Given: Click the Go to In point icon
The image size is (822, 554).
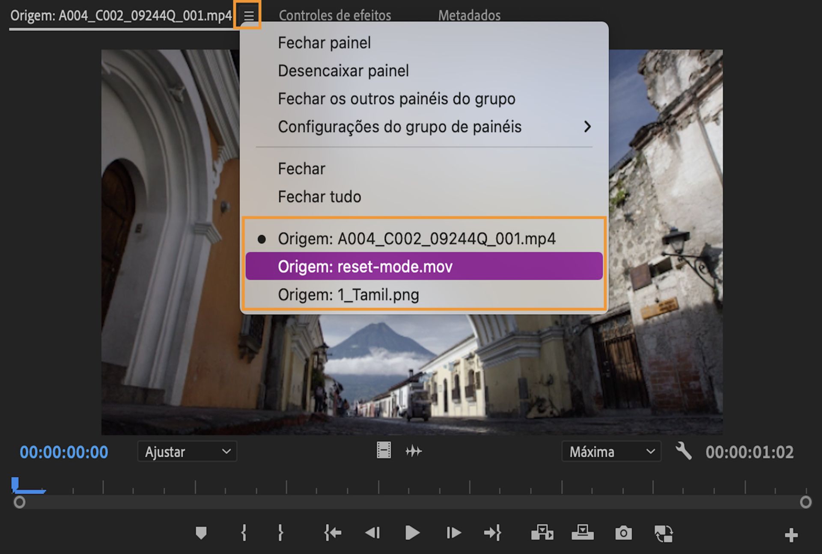Looking at the screenshot, I should point(333,533).
